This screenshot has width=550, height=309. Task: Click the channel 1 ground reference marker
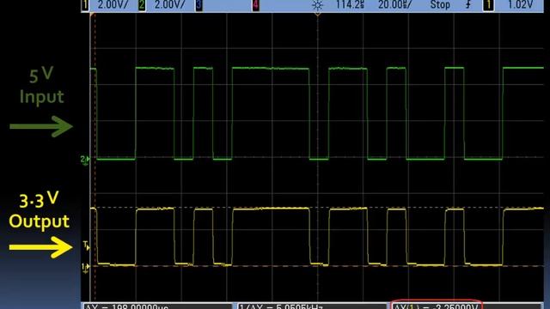85,268
